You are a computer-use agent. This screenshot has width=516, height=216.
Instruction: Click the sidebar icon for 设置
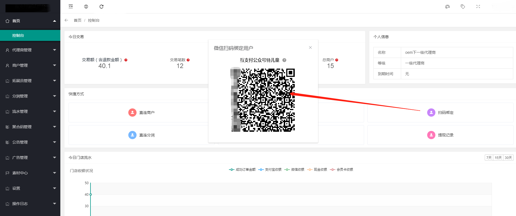pos(7,188)
